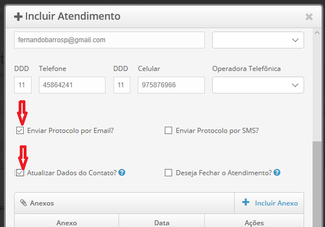Click the plus icon of Incluir Anexo
The width and height of the screenshot is (325, 227).
coord(246,202)
